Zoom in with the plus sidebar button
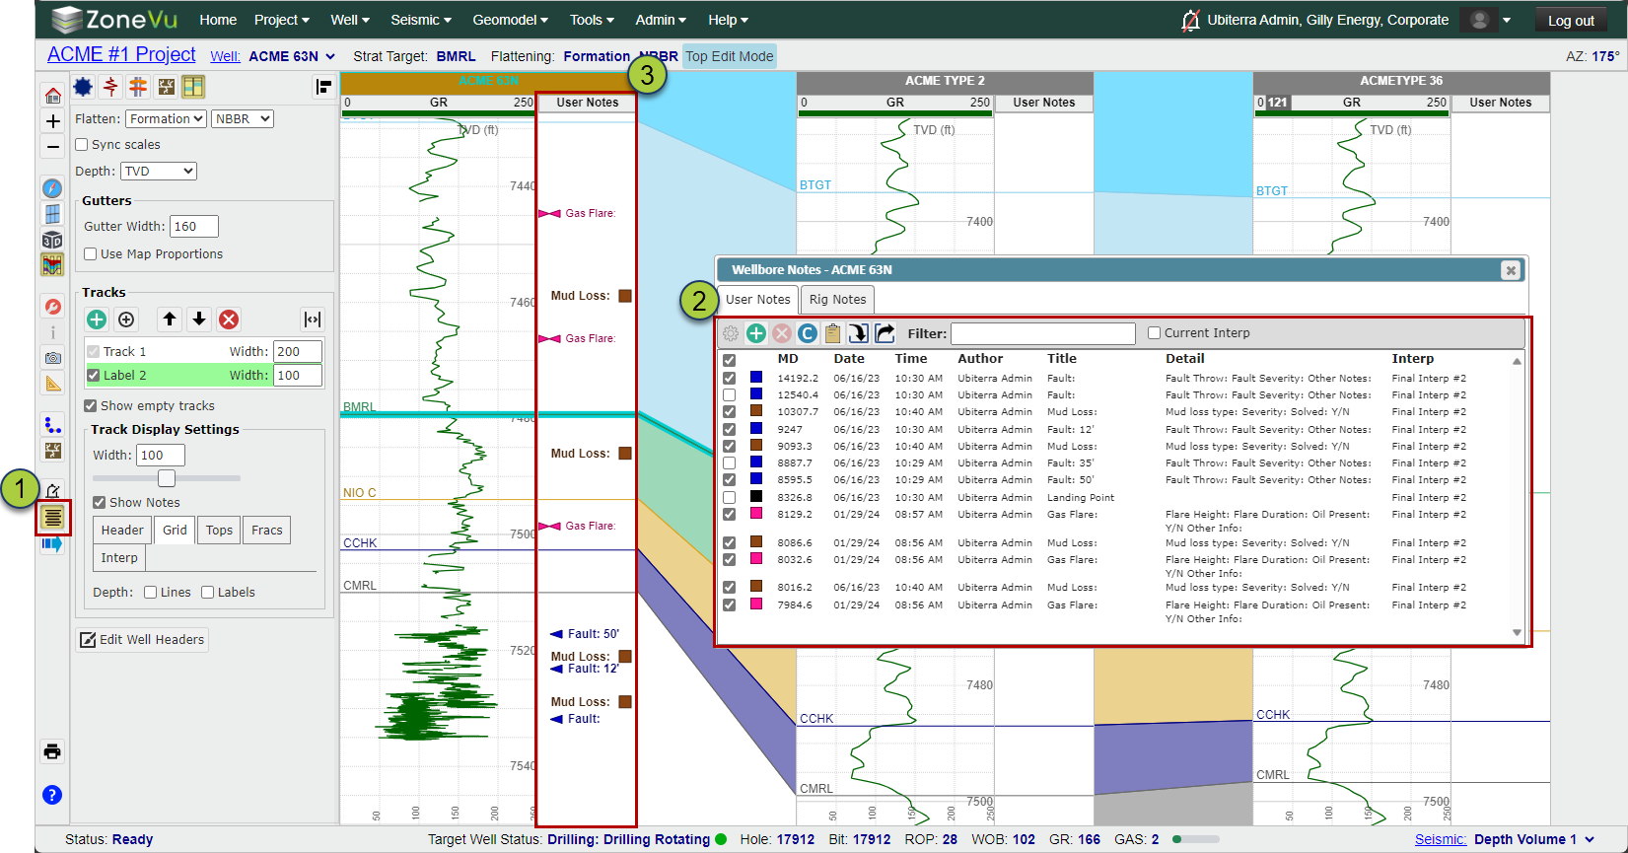 pos(53,121)
